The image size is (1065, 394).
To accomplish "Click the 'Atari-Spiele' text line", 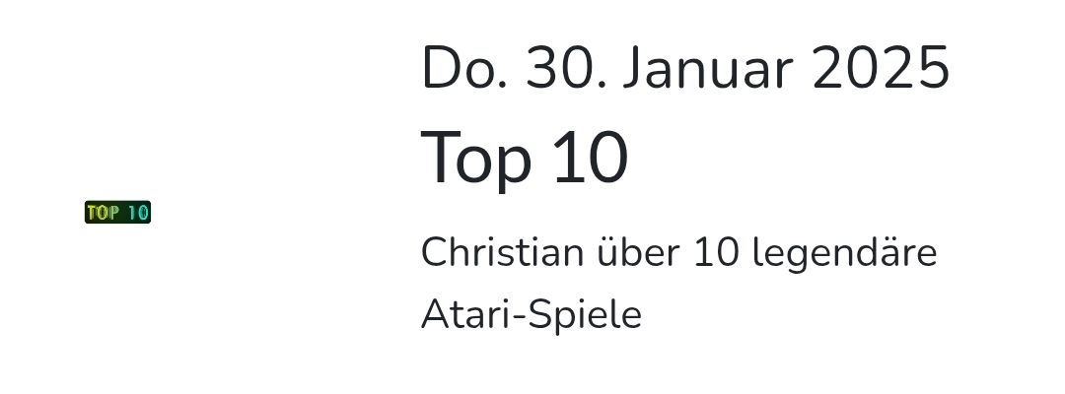I will (532, 316).
